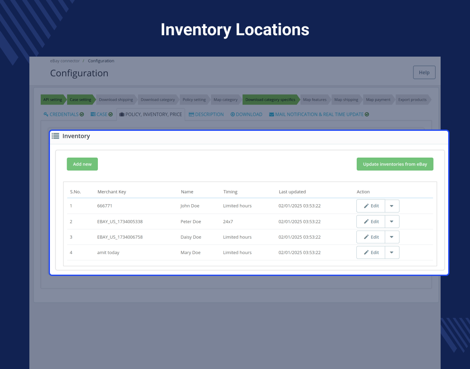The width and height of the screenshot is (470, 369).
Task: Click the Name column header
Action: (x=187, y=192)
